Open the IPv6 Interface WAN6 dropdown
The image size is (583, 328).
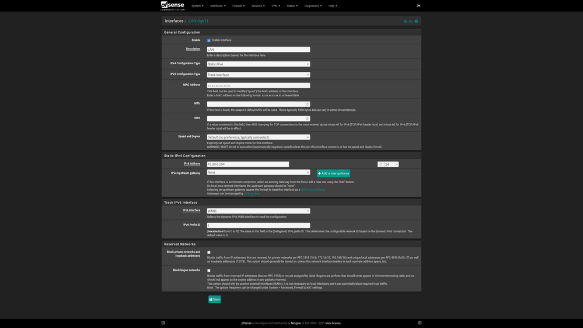[258, 211]
